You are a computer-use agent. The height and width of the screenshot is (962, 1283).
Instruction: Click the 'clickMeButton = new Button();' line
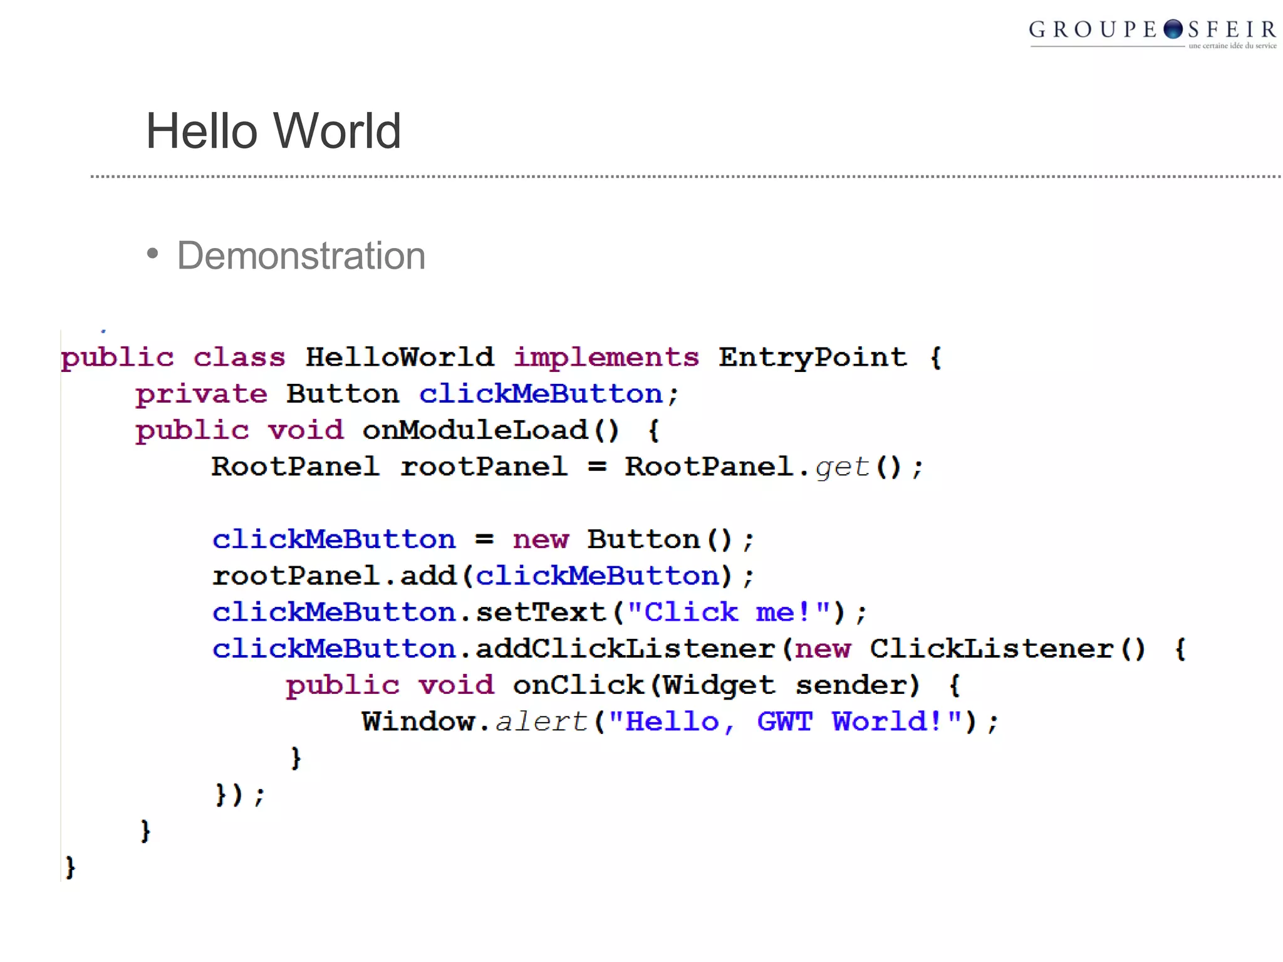pyautogui.click(x=483, y=540)
